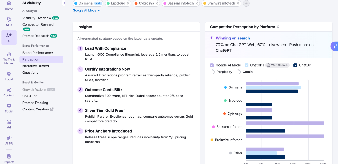Remove the Erpcloud competitor chip
Viewport: 338px width, 164px height.
(x=128, y=3)
